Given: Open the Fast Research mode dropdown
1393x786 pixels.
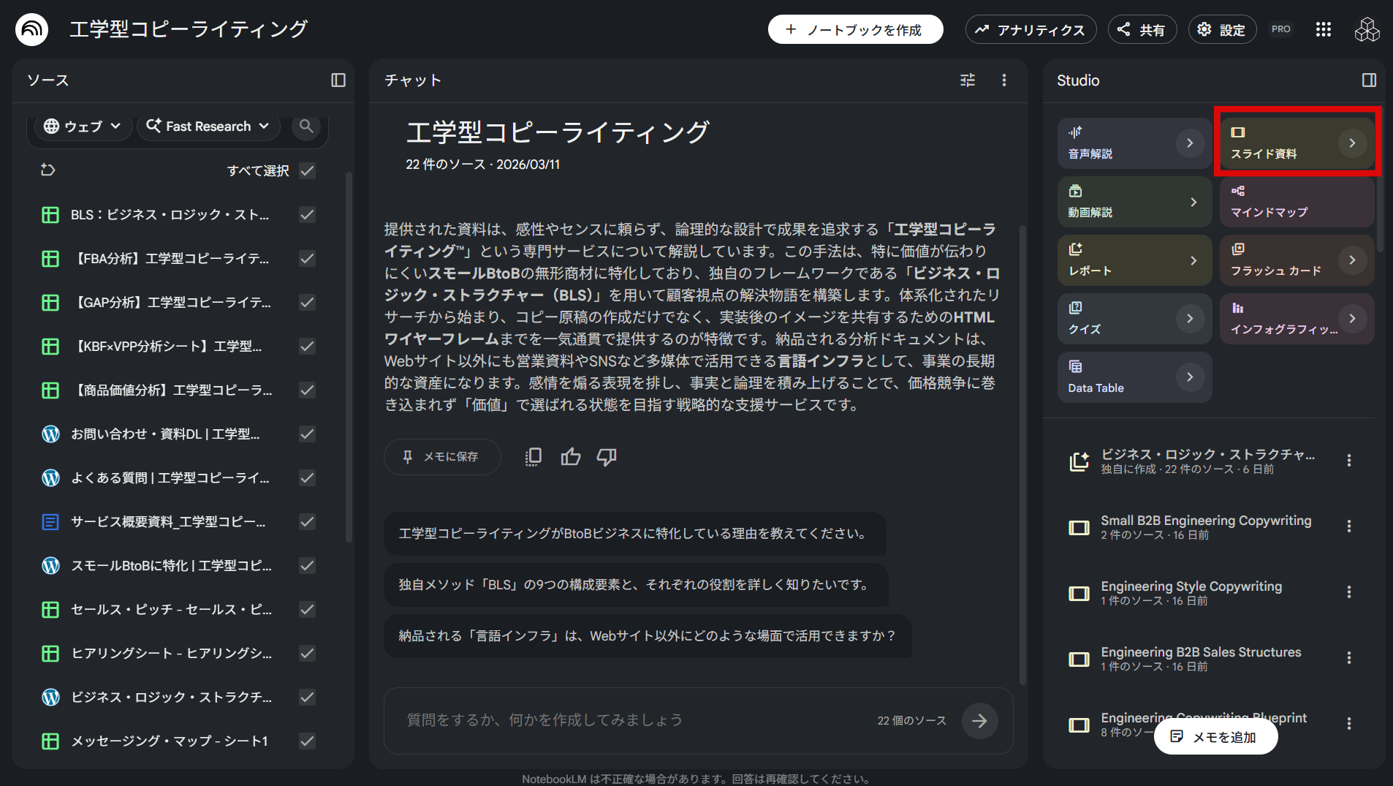Looking at the screenshot, I should (208, 126).
